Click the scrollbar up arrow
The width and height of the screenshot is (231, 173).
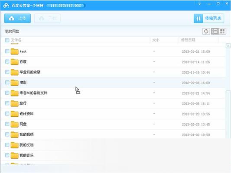228,46
